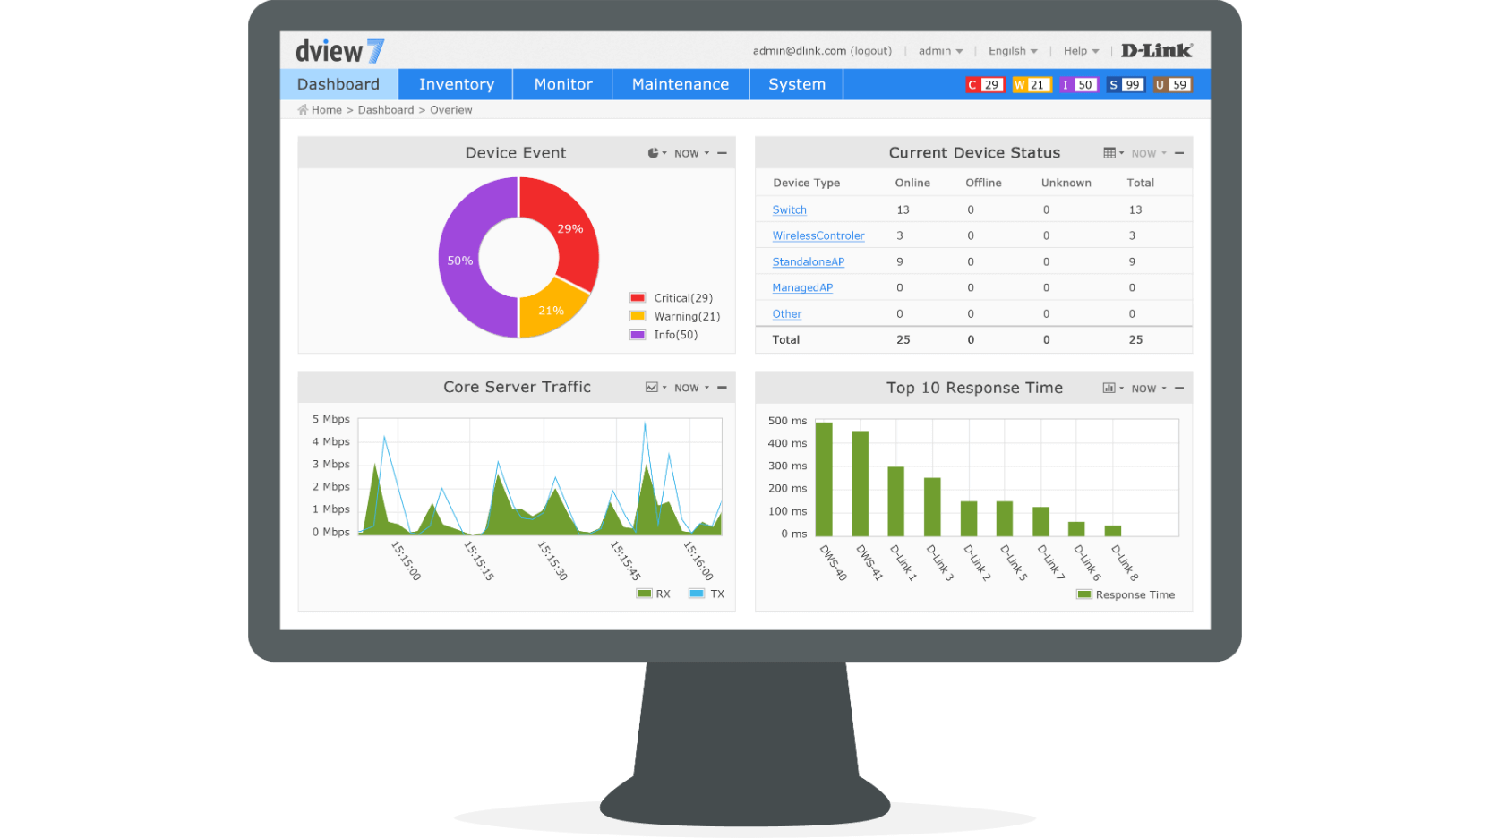
Task: Click the pie chart type icon in Device Event
Action: (655, 153)
